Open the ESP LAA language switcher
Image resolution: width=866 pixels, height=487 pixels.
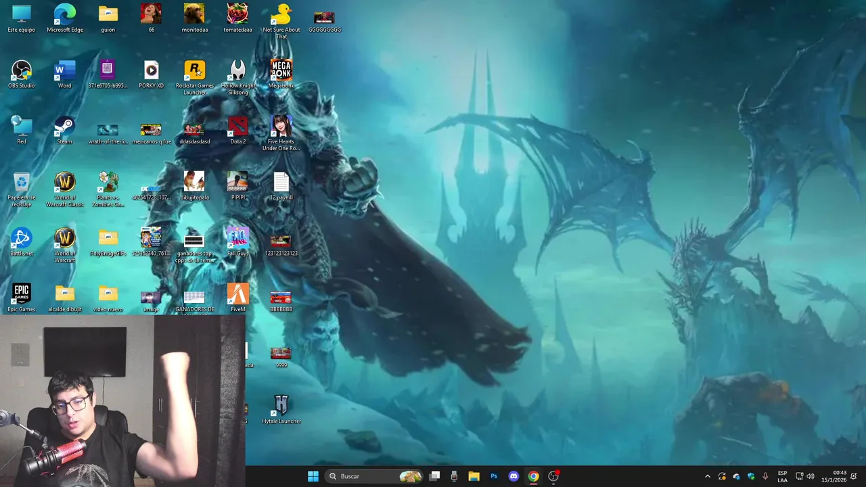click(782, 476)
